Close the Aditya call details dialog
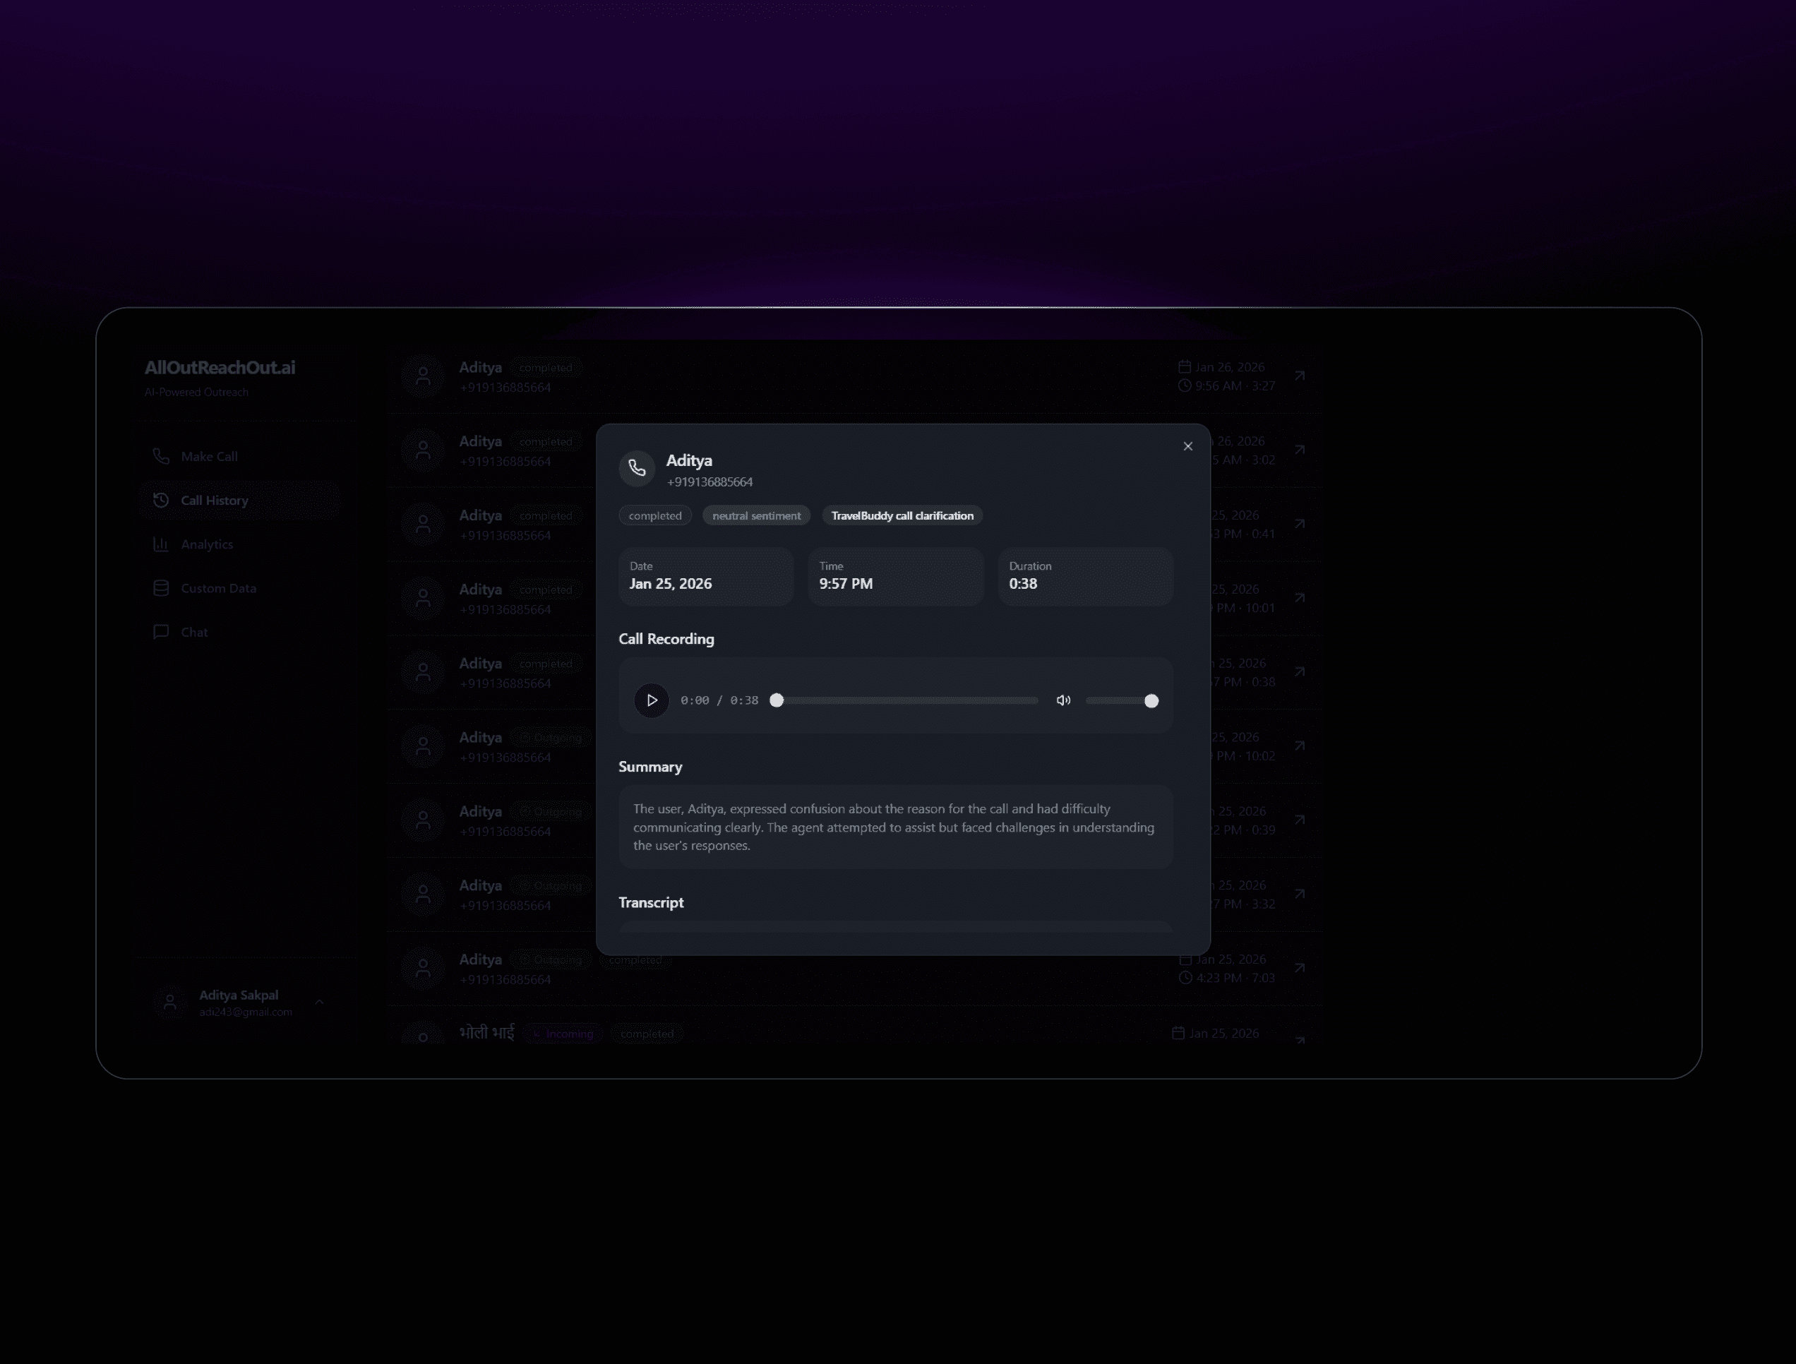This screenshot has width=1796, height=1364. [x=1187, y=445]
